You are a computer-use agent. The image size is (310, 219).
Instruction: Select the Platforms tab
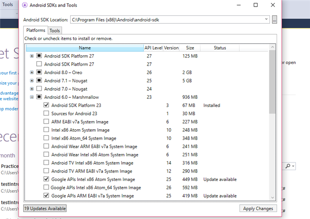36,30
